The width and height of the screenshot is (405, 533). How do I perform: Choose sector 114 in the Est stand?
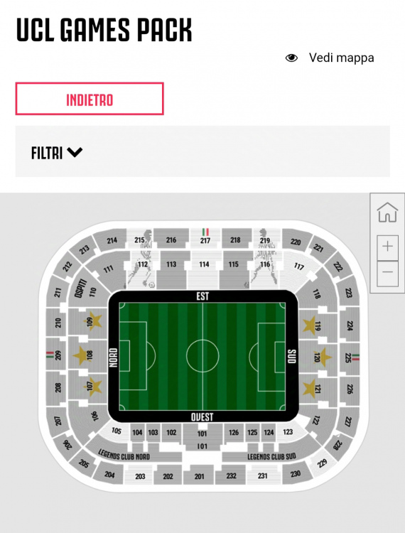[204, 270]
